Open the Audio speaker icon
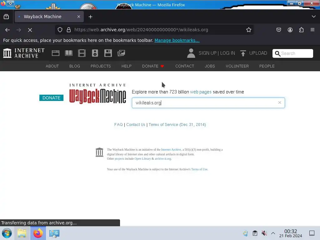 pyautogui.click(x=95, y=53)
